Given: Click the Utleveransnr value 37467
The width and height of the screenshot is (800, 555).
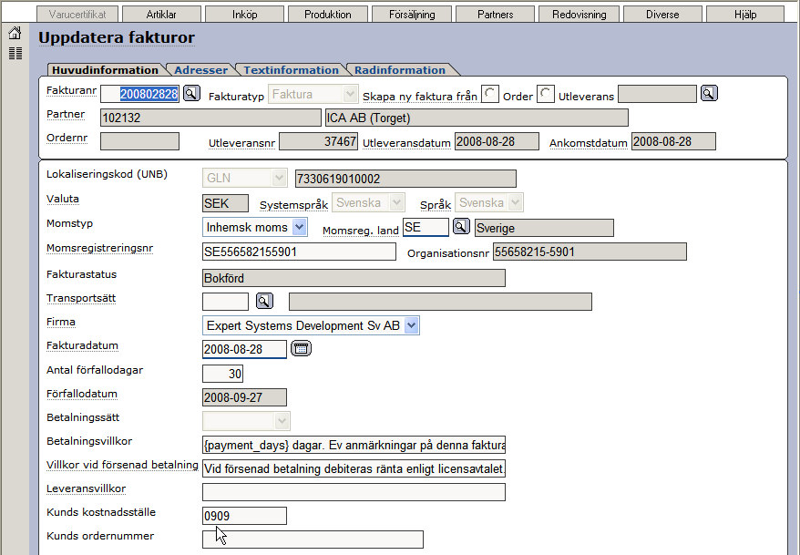Looking at the screenshot, I should (319, 141).
